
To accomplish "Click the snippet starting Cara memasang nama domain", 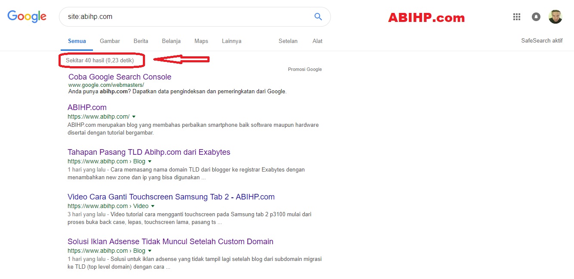I will 186,173.
